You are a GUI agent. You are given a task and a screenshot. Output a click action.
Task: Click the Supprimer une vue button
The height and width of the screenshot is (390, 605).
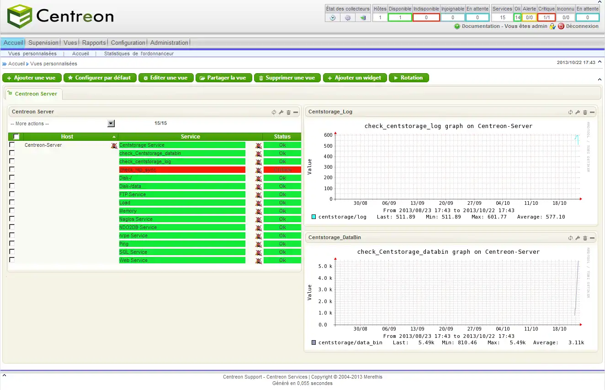point(287,78)
